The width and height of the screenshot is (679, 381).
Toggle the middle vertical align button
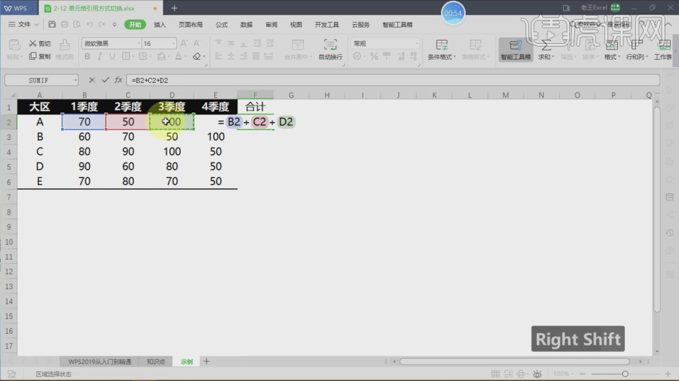(231, 43)
